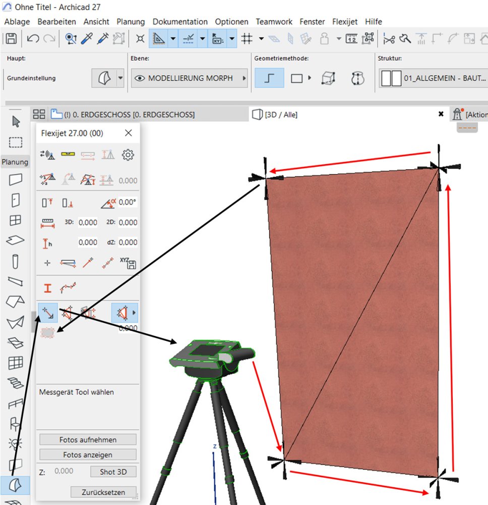
Task: Select the Wall tool
Action: pos(16,179)
